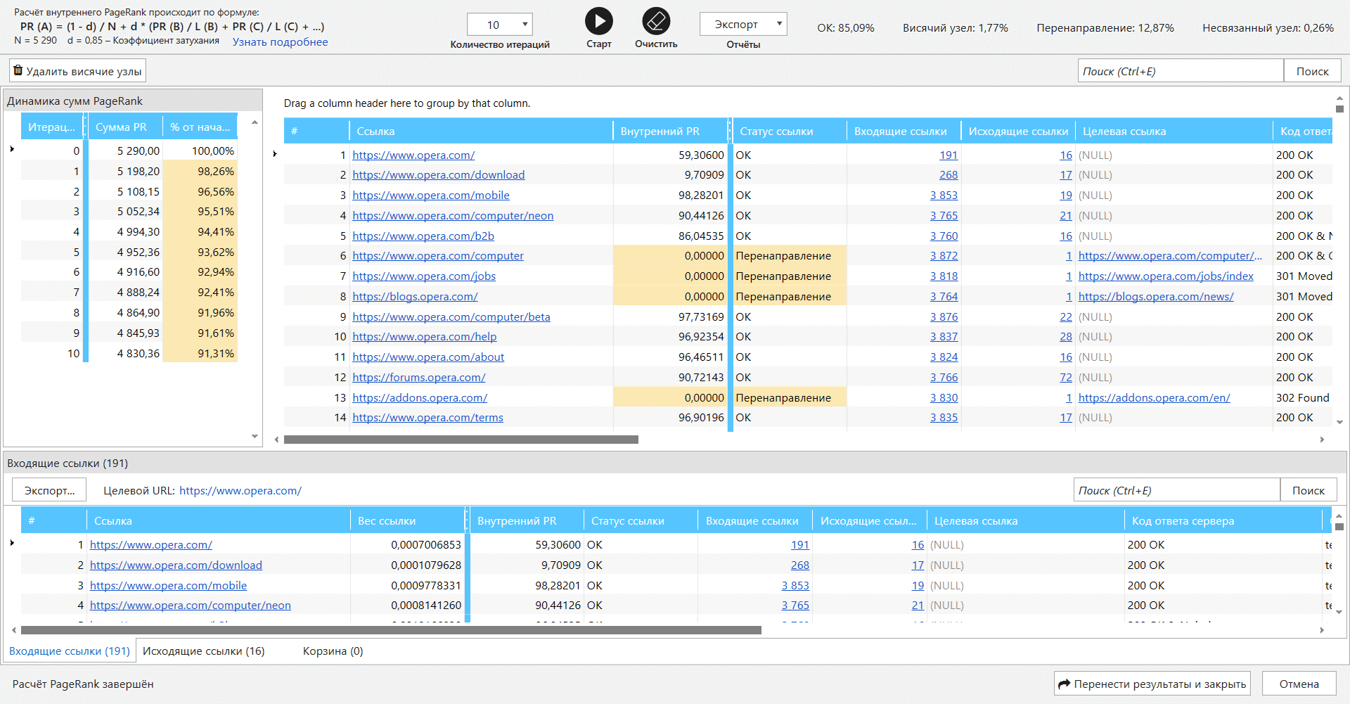The image size is (1350, 704).
Task: Switch to Входящие ссылки (191) tab
Action: click(70, 651)
